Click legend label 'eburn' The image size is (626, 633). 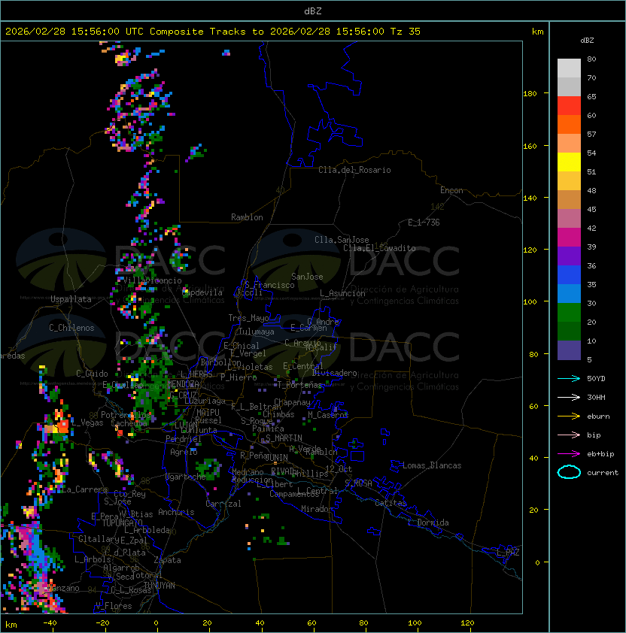coord(598,416)
